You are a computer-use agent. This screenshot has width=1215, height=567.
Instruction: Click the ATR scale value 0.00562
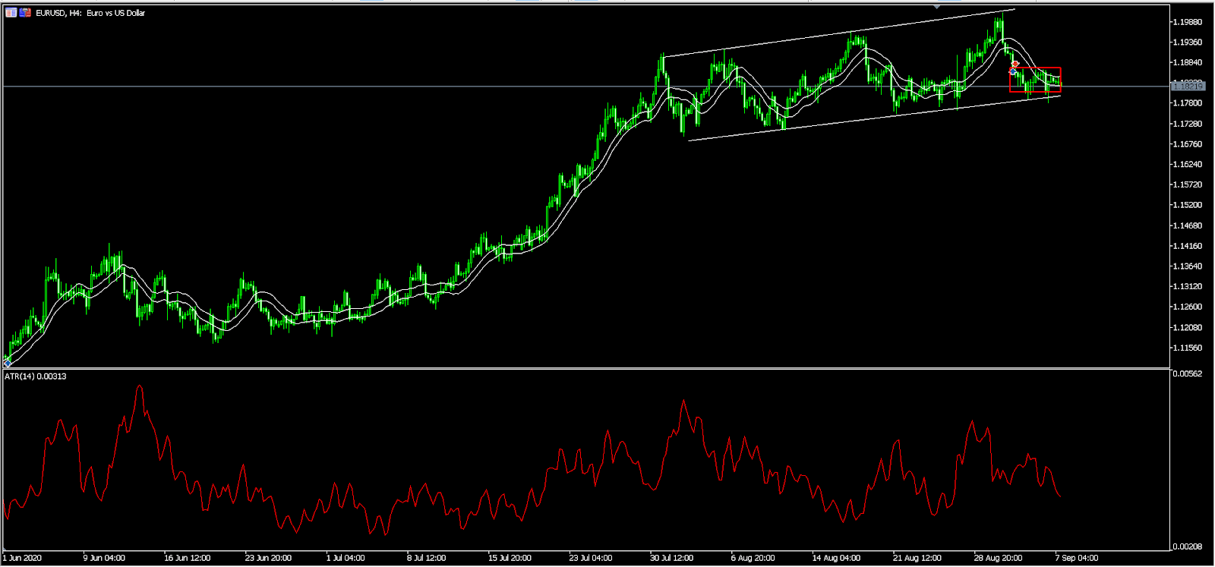[1188, 373]
